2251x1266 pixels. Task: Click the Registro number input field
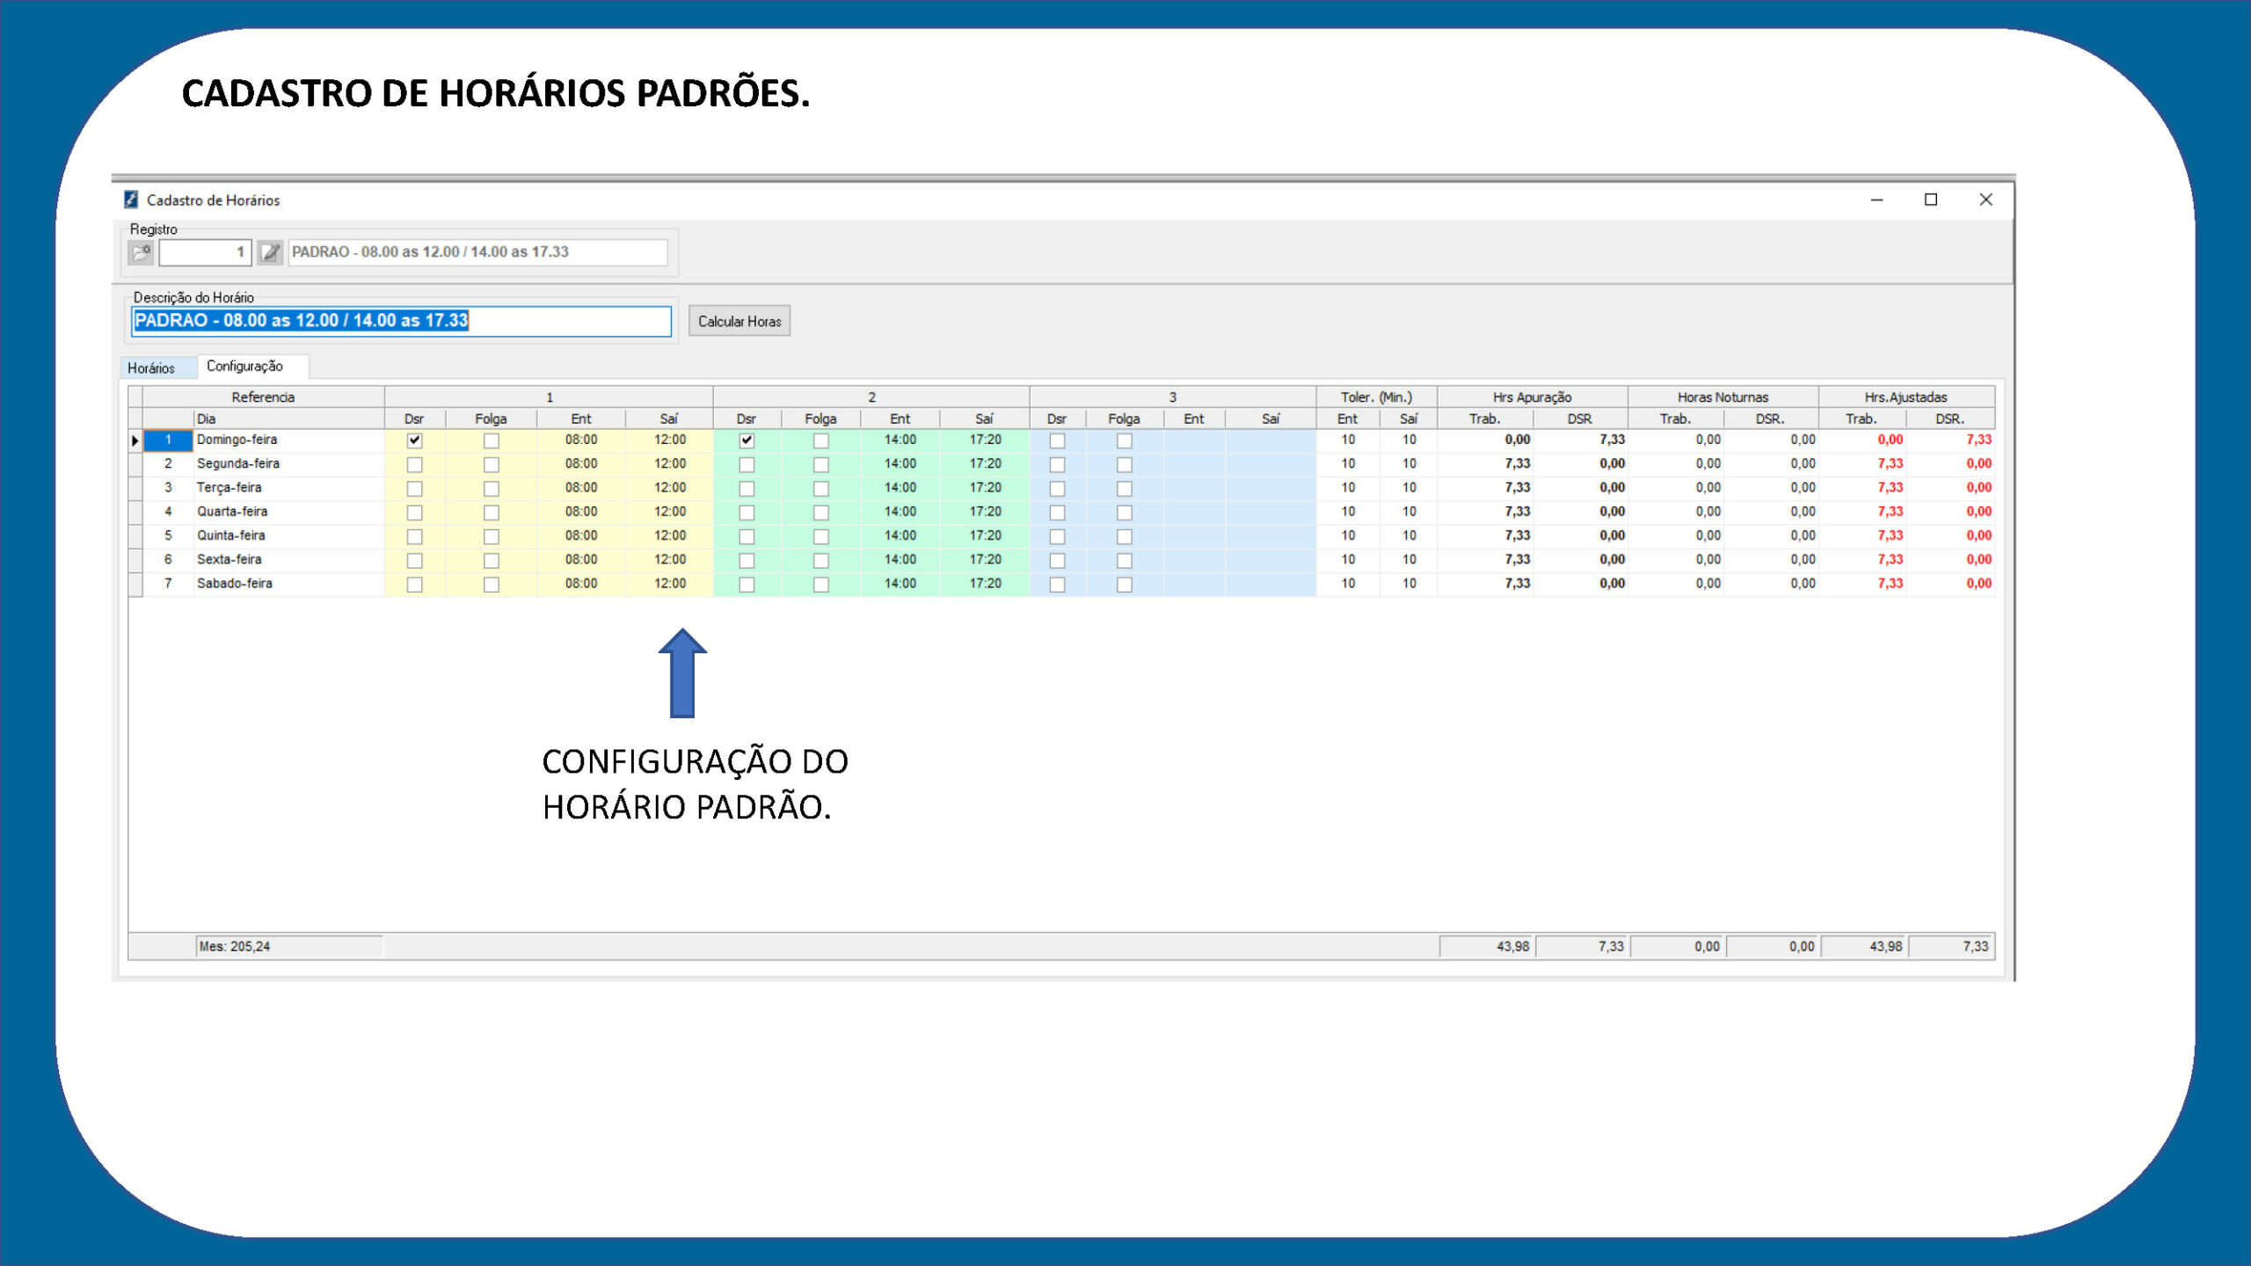click(205, 252)
